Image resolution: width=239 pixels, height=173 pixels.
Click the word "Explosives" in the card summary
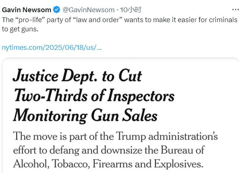(x=180, y=164)
